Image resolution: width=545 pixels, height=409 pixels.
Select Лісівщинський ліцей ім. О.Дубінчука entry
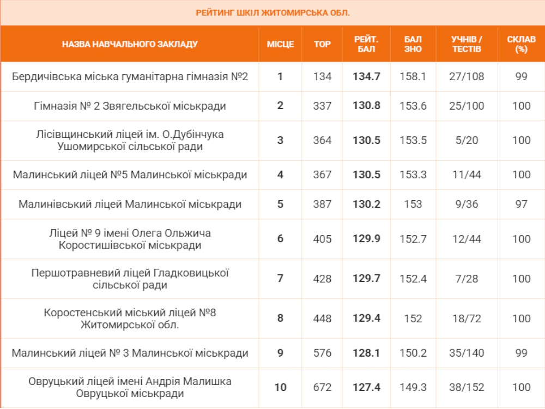[130, 140]
